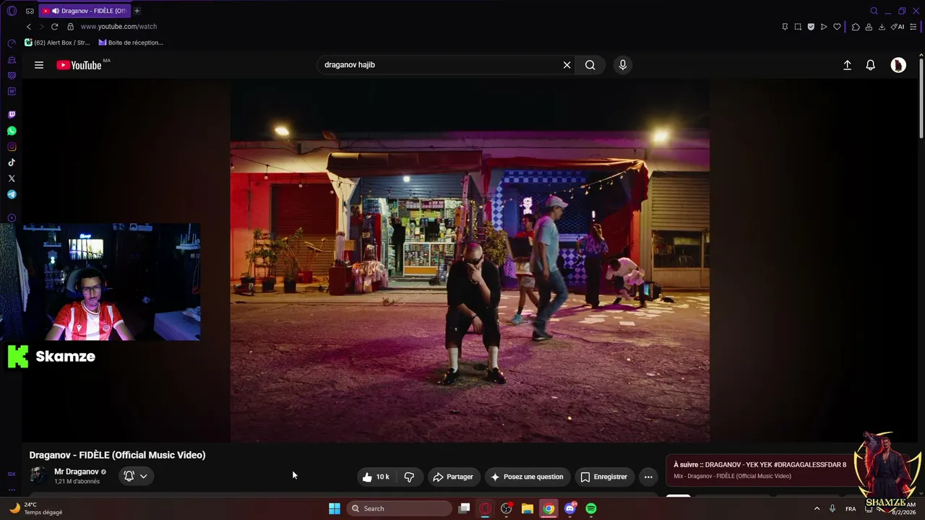
Task: Open the Twitch sidebar panel
Action: pyautogui.click(x=12, y=115)
